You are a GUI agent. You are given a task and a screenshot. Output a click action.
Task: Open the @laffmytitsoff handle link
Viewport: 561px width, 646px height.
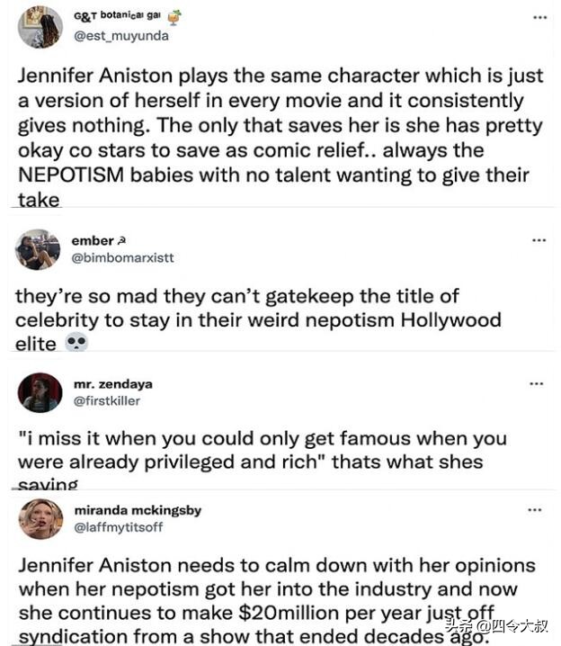coord(118,527)
